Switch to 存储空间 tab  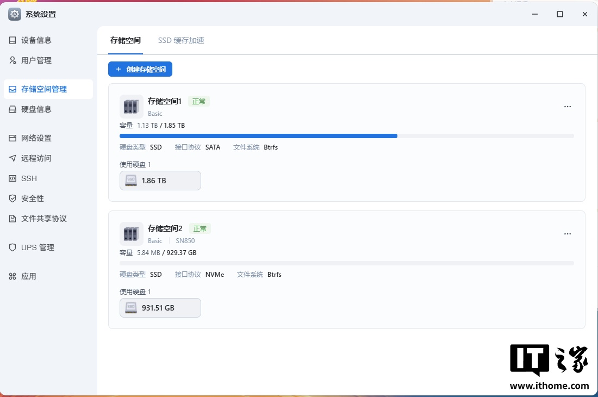click(126, 40)
